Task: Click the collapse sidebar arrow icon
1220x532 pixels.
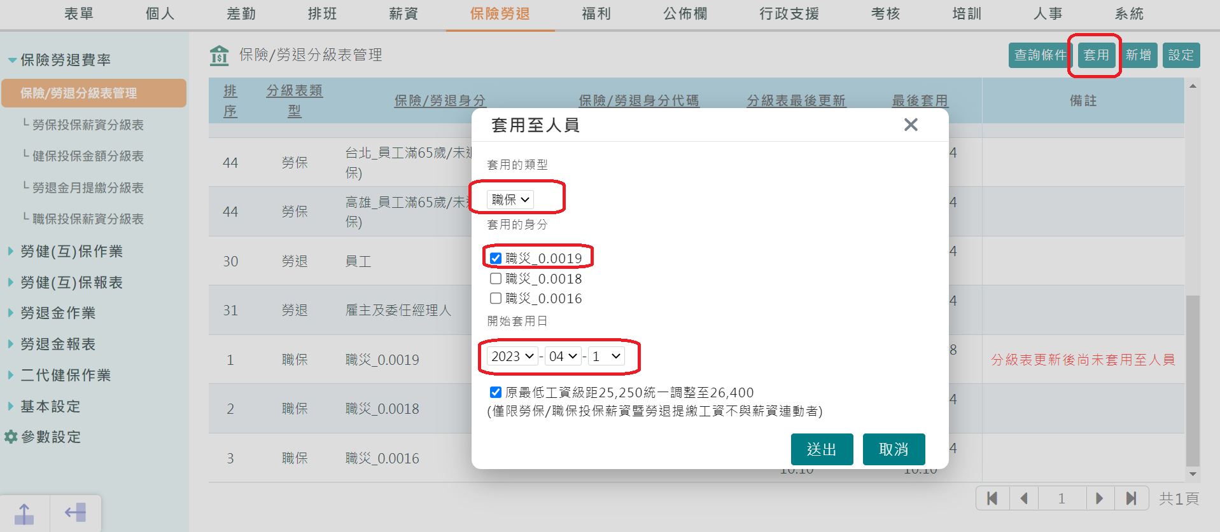Action: [x=75, y=512]
